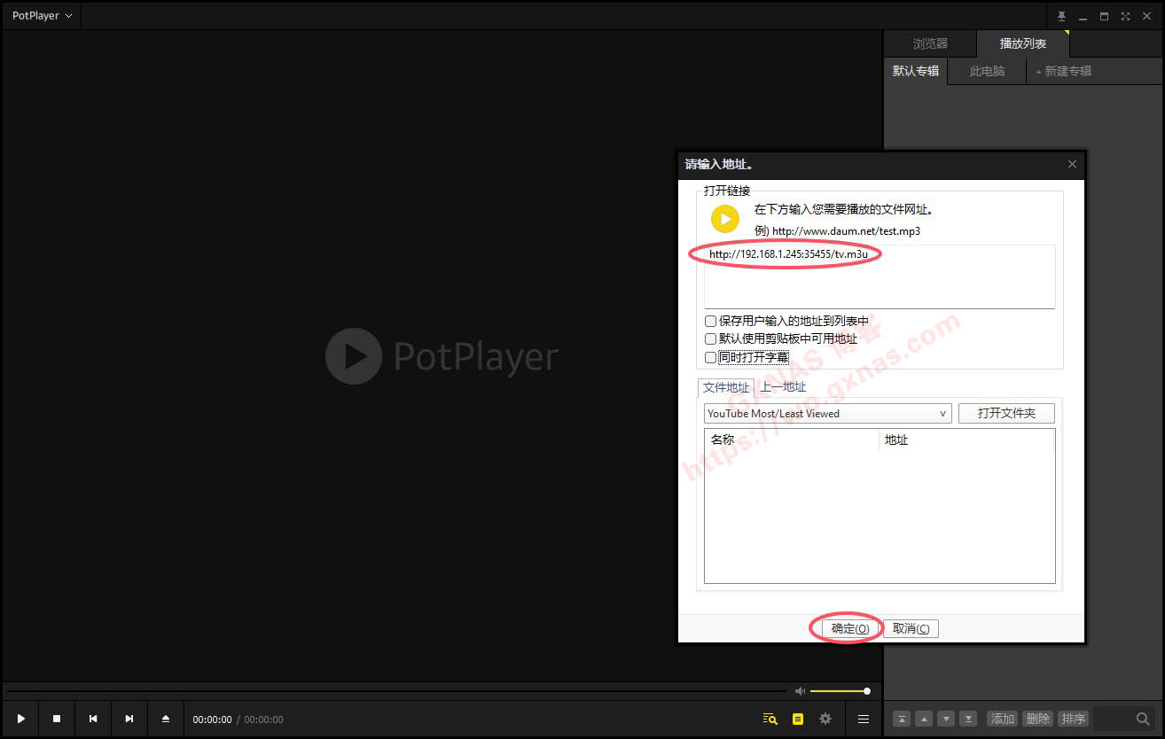1165x739 pixels.
Task: Click the Eject/Open file icon
Action: pos(166,719)
